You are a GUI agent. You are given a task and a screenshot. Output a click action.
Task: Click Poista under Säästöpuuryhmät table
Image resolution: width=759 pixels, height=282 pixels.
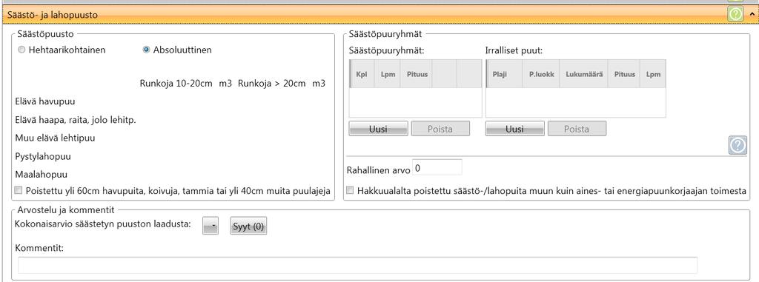[440, 129]
